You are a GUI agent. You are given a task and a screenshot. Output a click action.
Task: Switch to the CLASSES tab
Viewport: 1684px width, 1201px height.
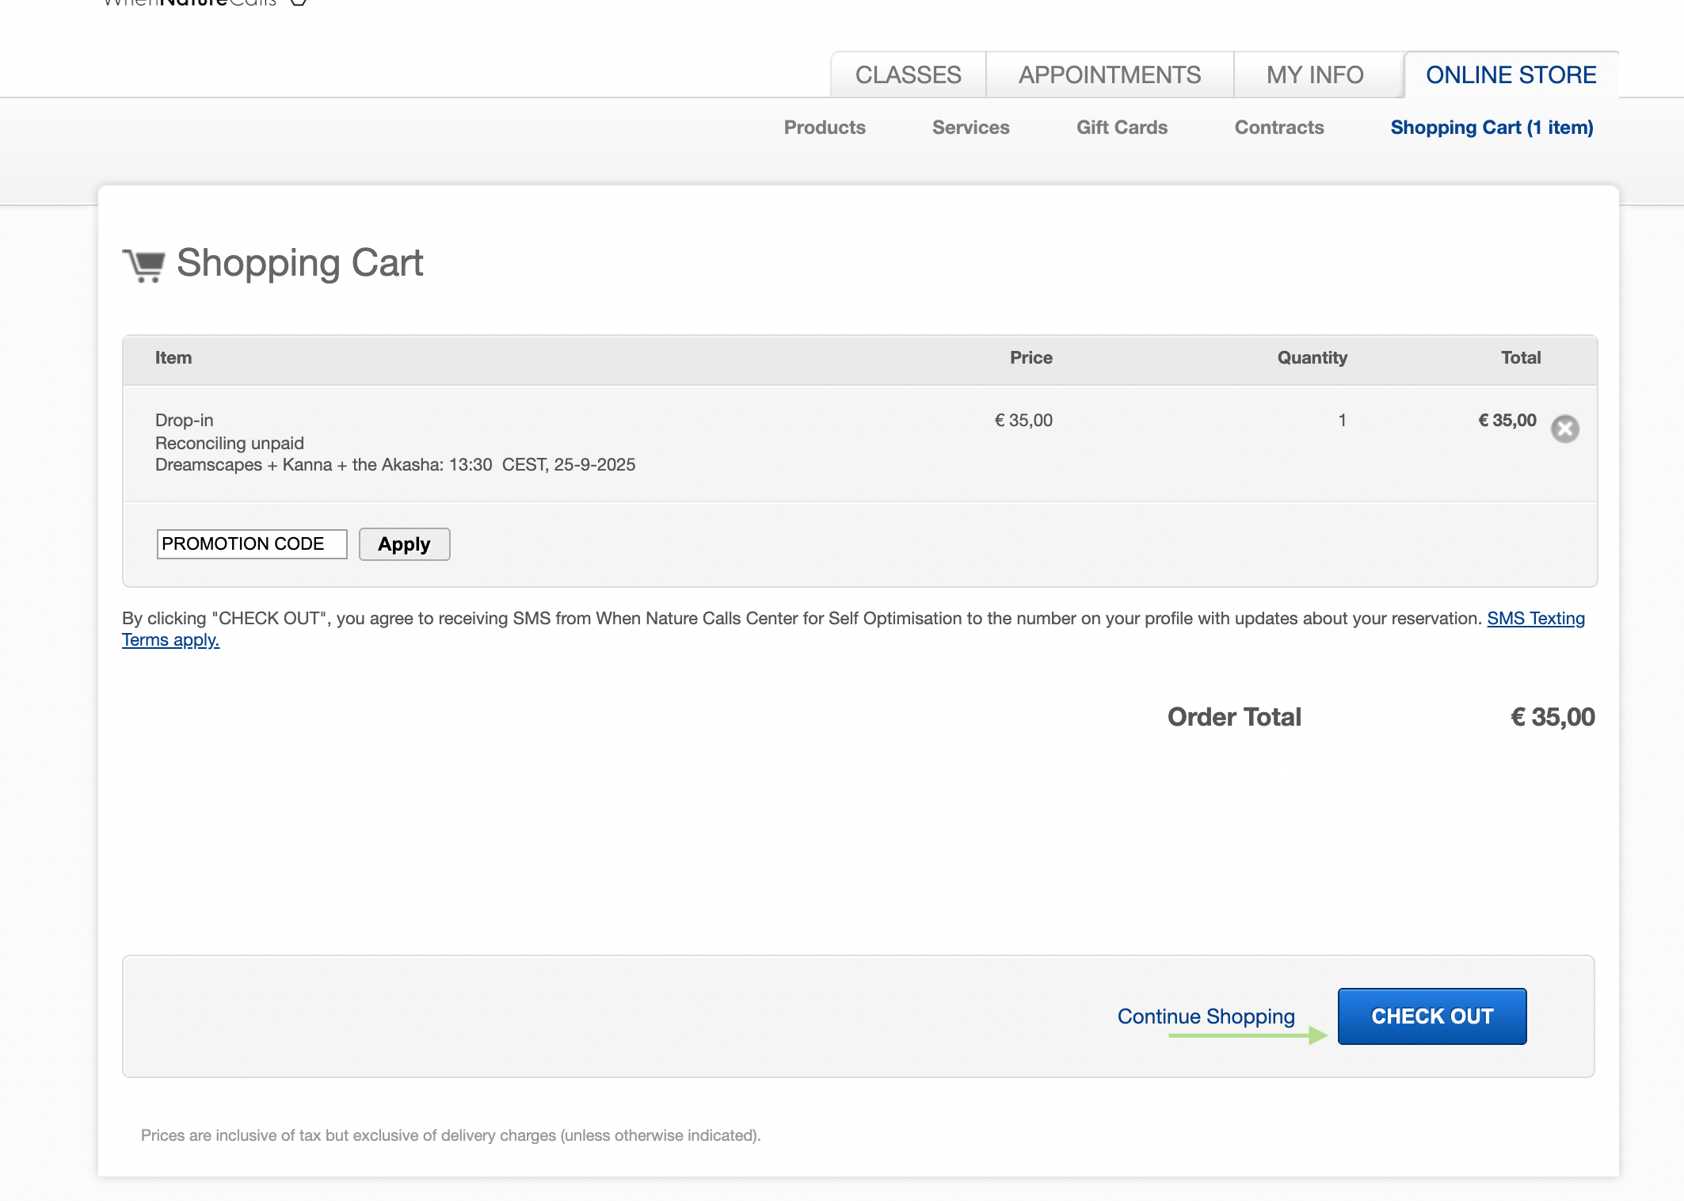(x=908, y=75)
